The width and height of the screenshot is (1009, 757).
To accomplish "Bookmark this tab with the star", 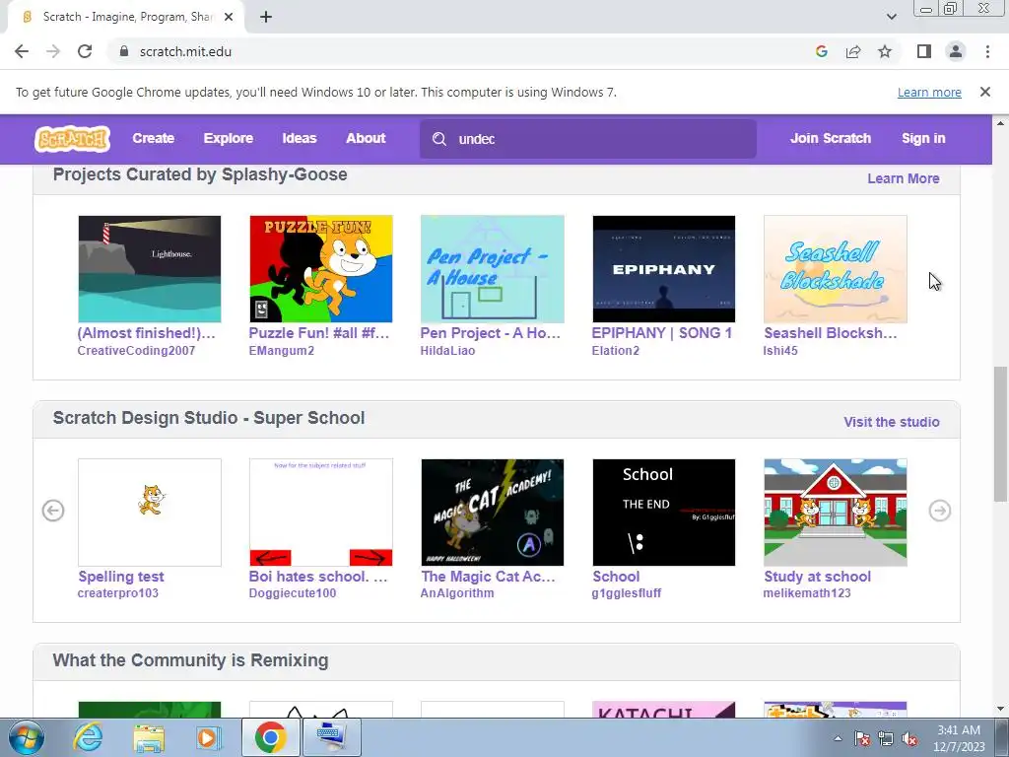I will click(885, 51).
